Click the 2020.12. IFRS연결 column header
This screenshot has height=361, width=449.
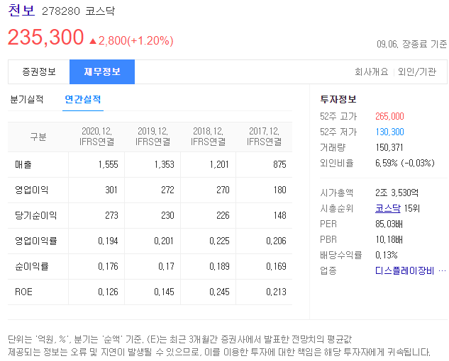pyautogui.click(x=96, y=137)
